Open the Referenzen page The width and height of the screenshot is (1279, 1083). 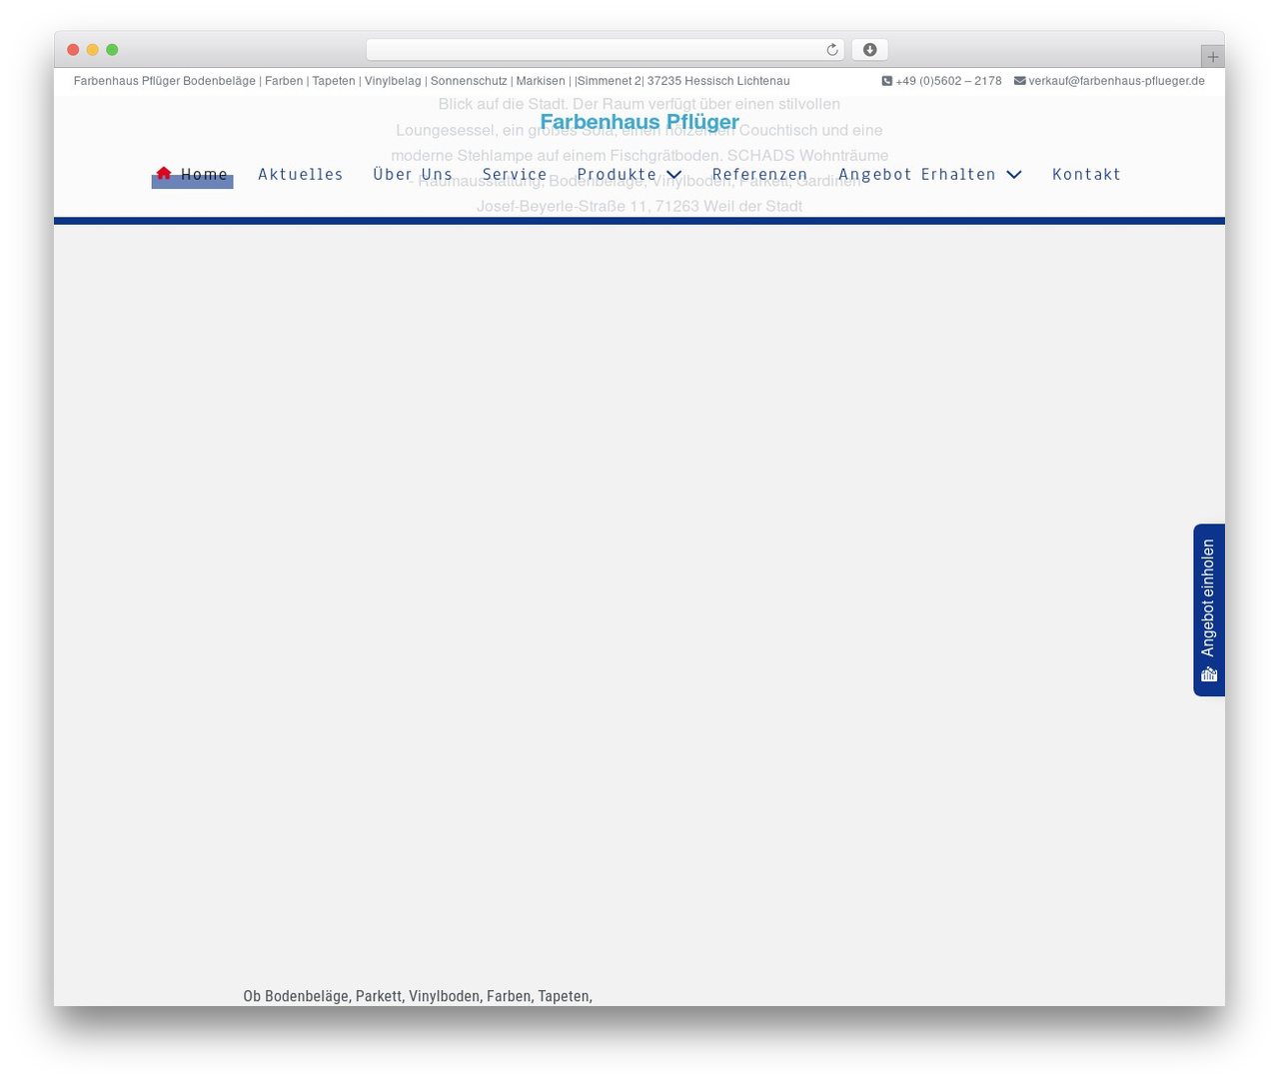[759, 175]
